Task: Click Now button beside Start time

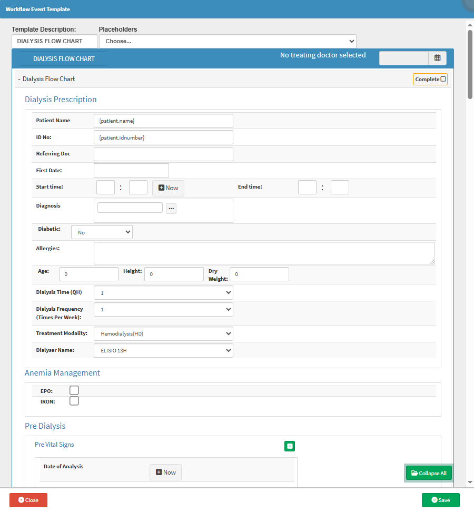Action: coord(168,188)
